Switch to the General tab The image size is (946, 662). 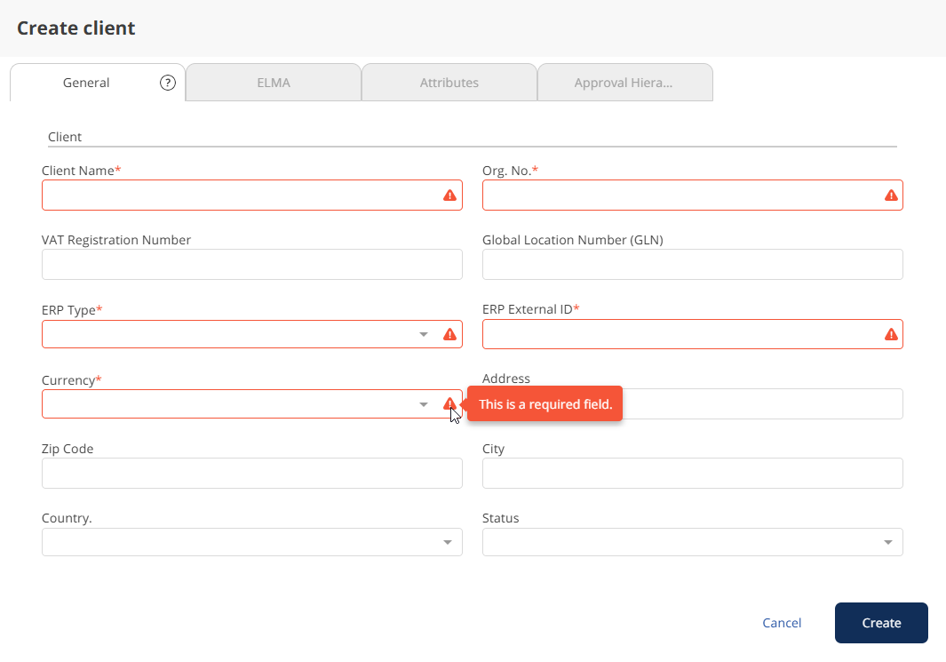tap(98, 83)
